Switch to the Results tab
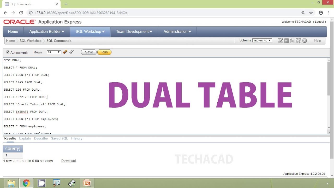Image resolution: width=334 pixels, height=188 pixels. 10,138
